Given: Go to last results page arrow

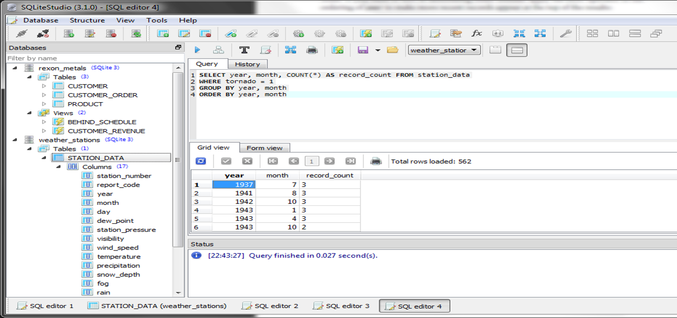Looking at the screenshot, I should (351, 161).
